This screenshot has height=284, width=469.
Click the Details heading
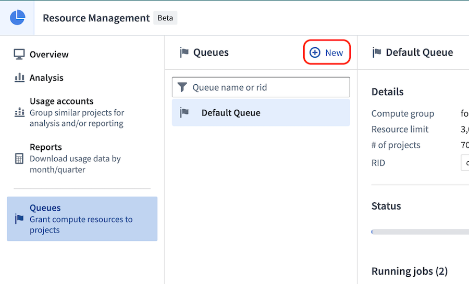click(387, 92)
